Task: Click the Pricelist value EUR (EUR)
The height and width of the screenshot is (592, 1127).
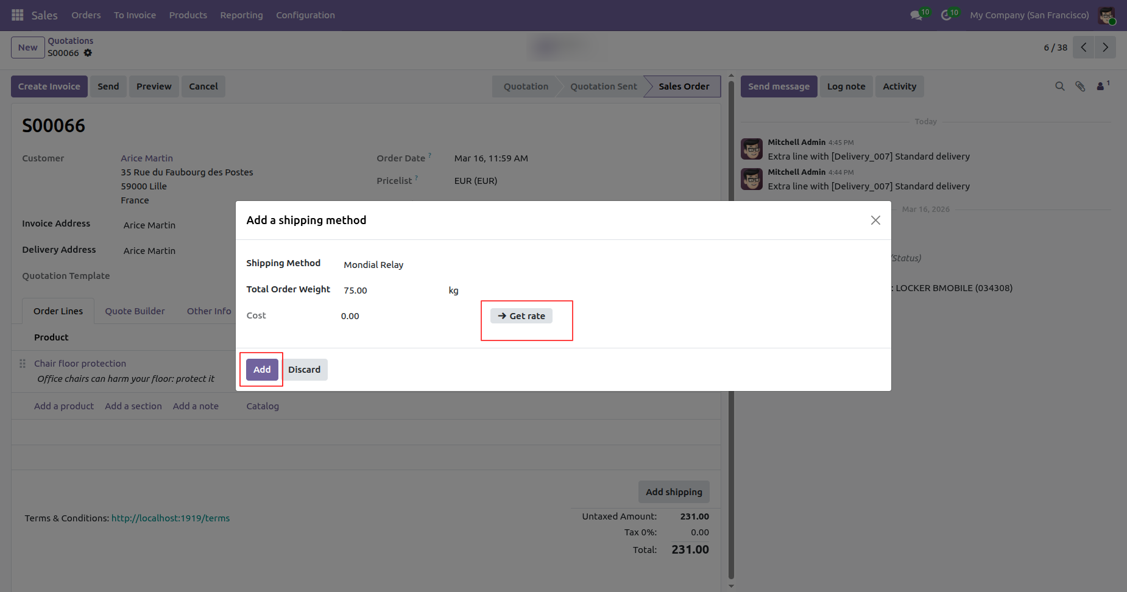Action: pyautogui.click(x=476, y=181)
